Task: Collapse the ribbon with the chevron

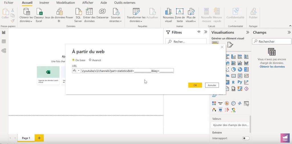Action: tap(290, 26)
